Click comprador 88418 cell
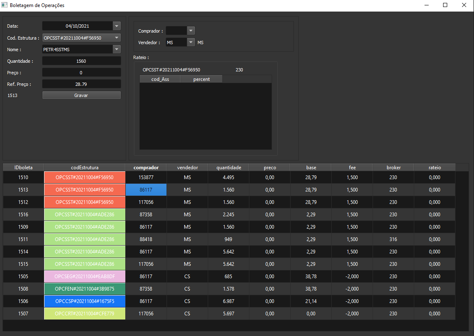 146,239
